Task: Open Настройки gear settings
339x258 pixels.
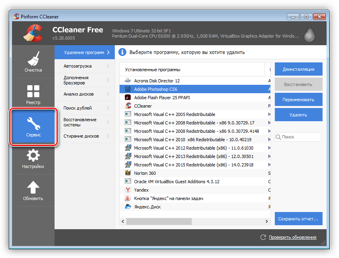Action: click(33, 158)
